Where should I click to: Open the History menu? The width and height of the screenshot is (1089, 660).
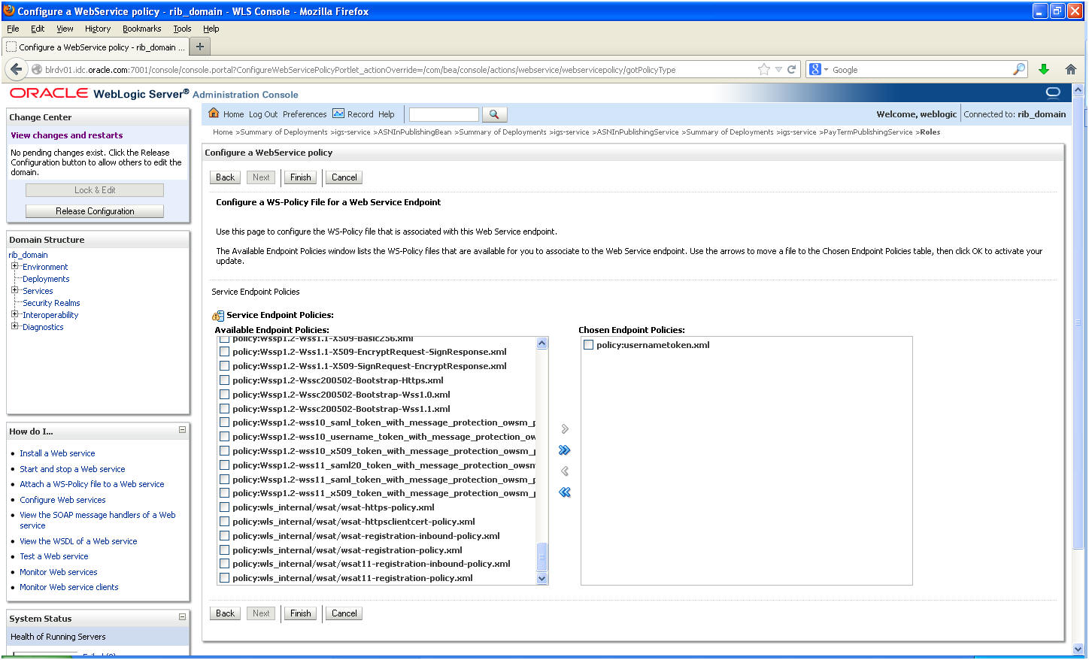pos(98,29)
